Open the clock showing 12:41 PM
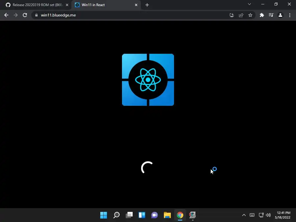Viewport: 296px width, 222px height. tap(283, 215)
